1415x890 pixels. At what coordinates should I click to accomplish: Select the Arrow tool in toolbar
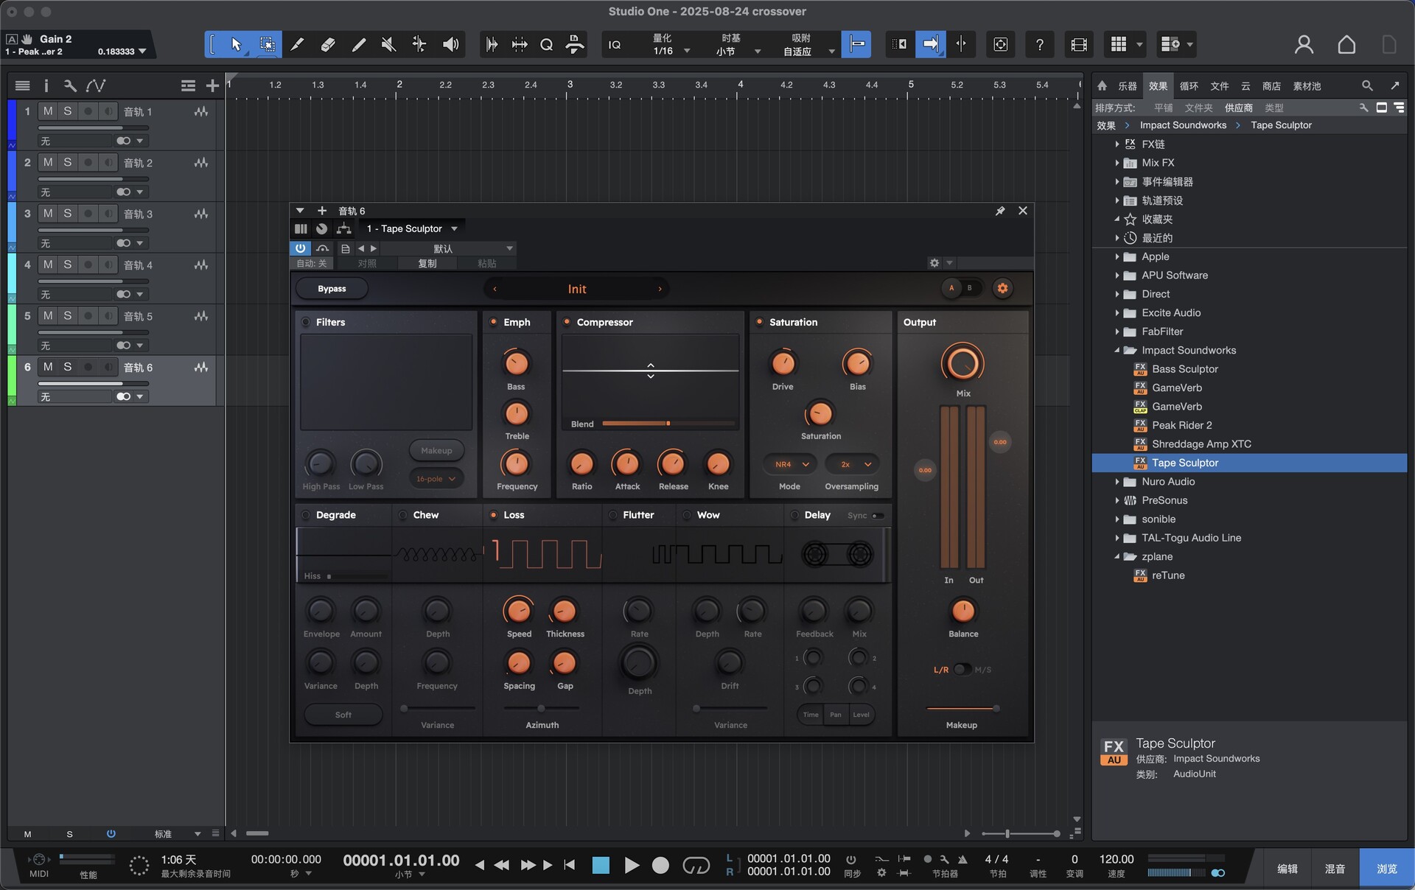point(236,45)
